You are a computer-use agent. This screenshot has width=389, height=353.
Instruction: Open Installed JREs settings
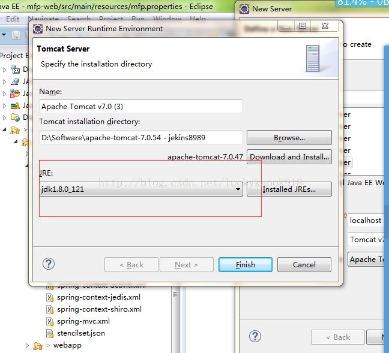click(x=289, y=189)
